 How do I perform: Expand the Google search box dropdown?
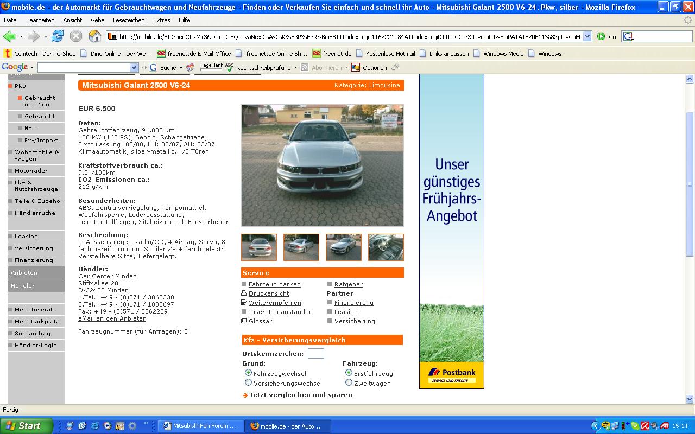tap(134, 68)
